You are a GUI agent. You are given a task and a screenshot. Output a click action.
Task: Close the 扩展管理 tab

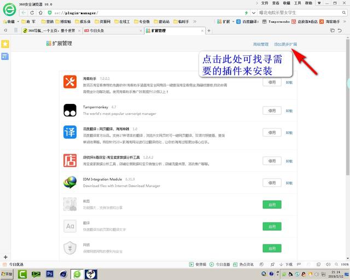click(x=202, y=31)
